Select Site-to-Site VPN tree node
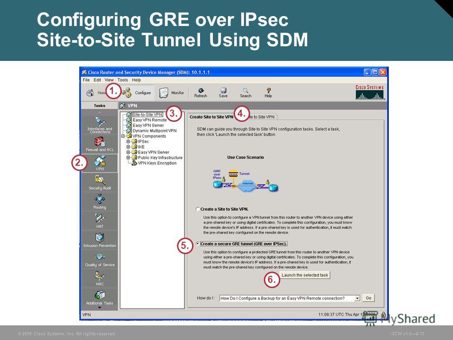 147,114
